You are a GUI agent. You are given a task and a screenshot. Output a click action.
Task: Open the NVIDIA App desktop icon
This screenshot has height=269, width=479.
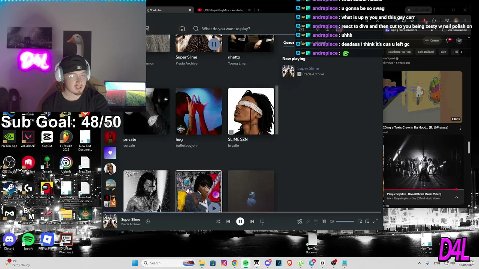[9, 139]
